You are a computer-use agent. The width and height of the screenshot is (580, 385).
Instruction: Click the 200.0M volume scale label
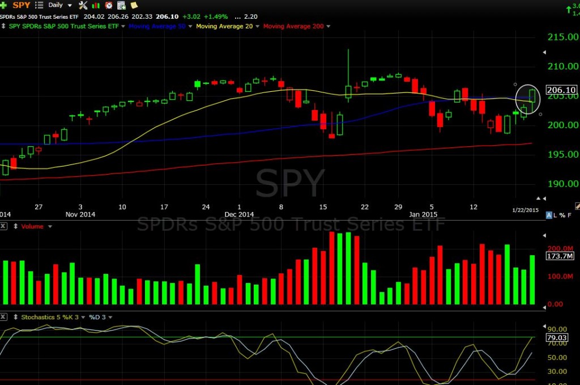[x=560, y=248]
